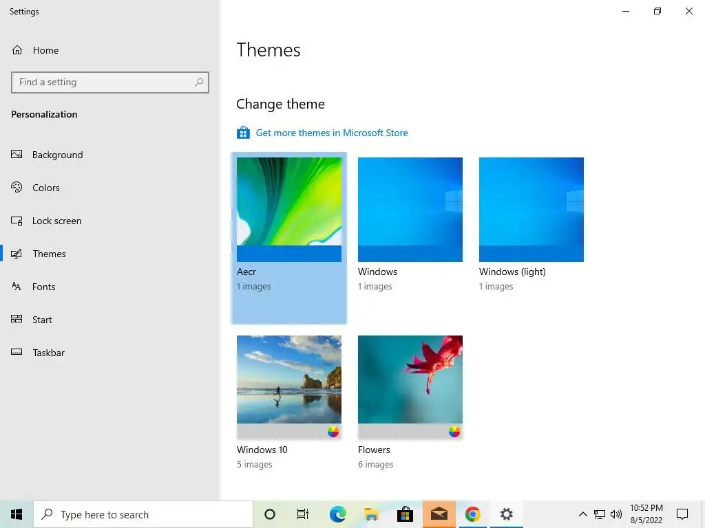The image size is (705, 528).
Task: Click color wheel badge on Flowers theme
Action: pyautogui.click(x=454, y=432)
